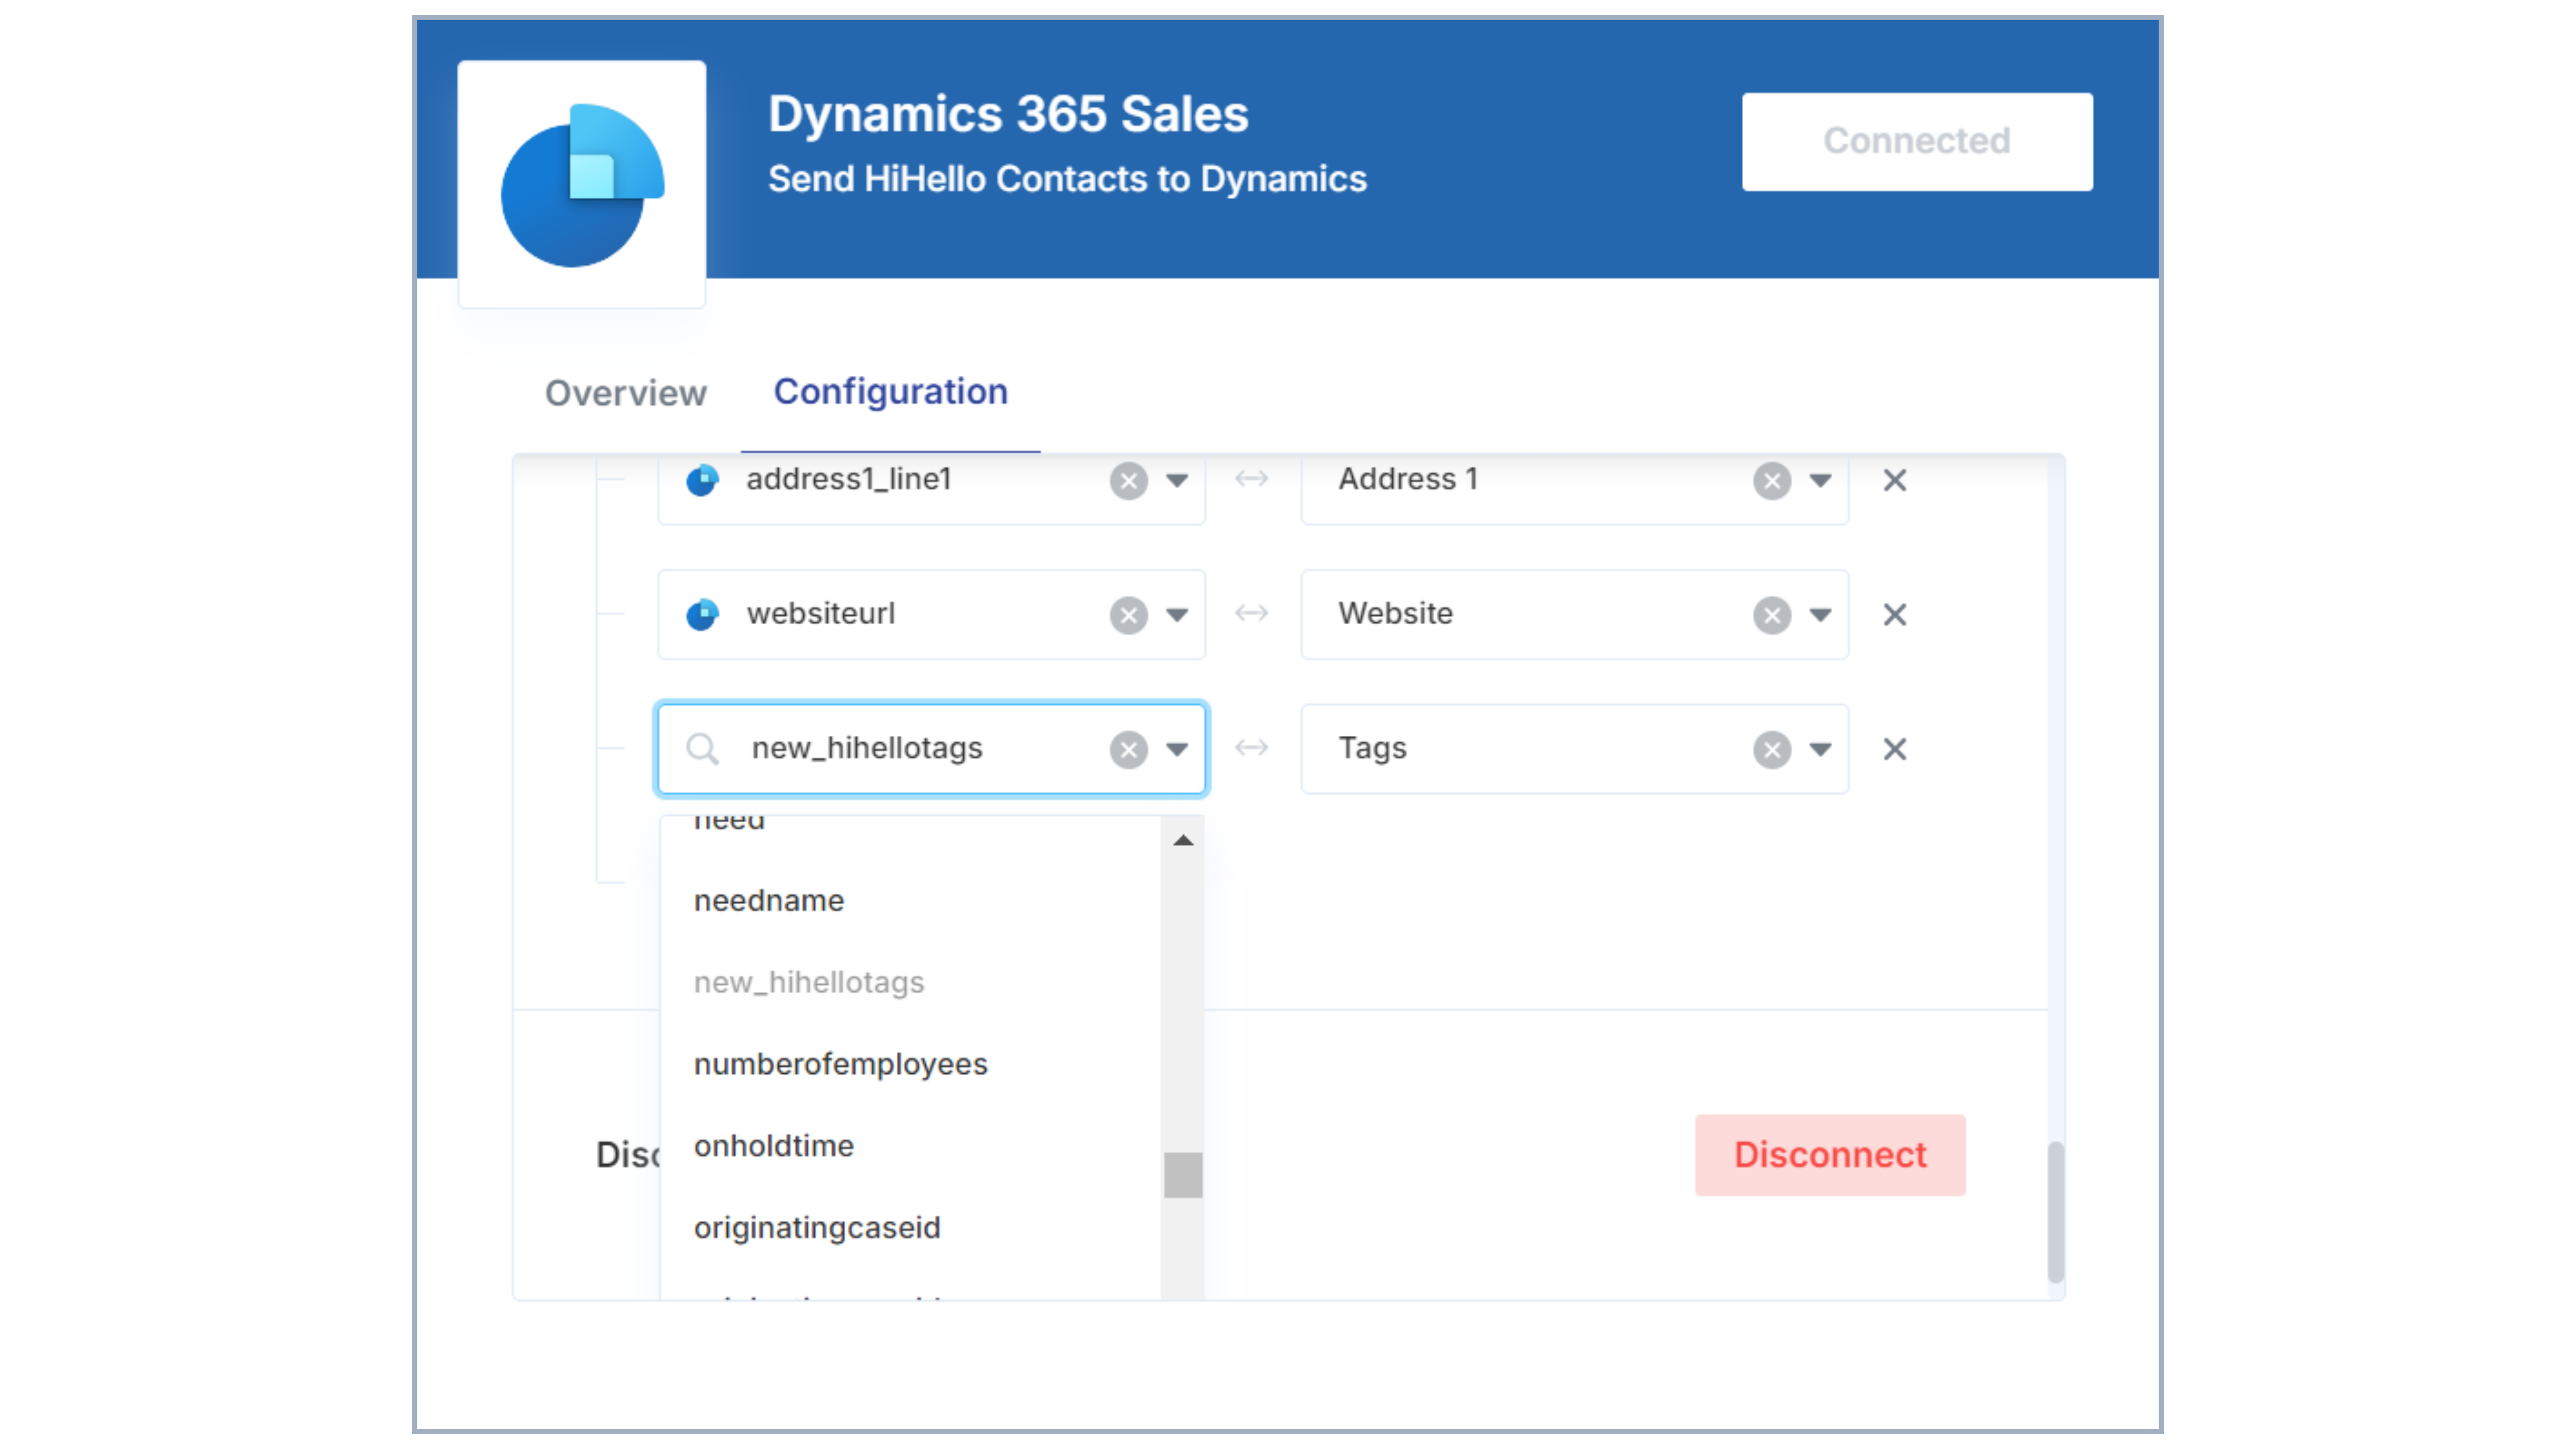Pick originatingcaseid from the list
Image resolution: width=2576 pixels, height=1449 pixels.
910,1229
